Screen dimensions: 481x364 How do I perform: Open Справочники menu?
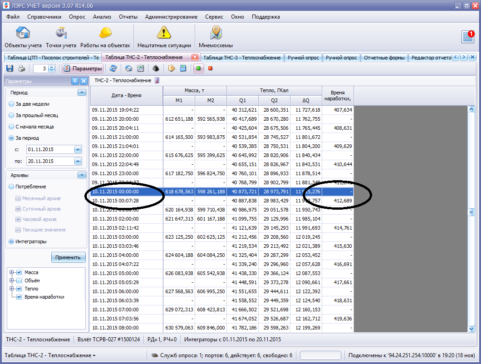44,17
